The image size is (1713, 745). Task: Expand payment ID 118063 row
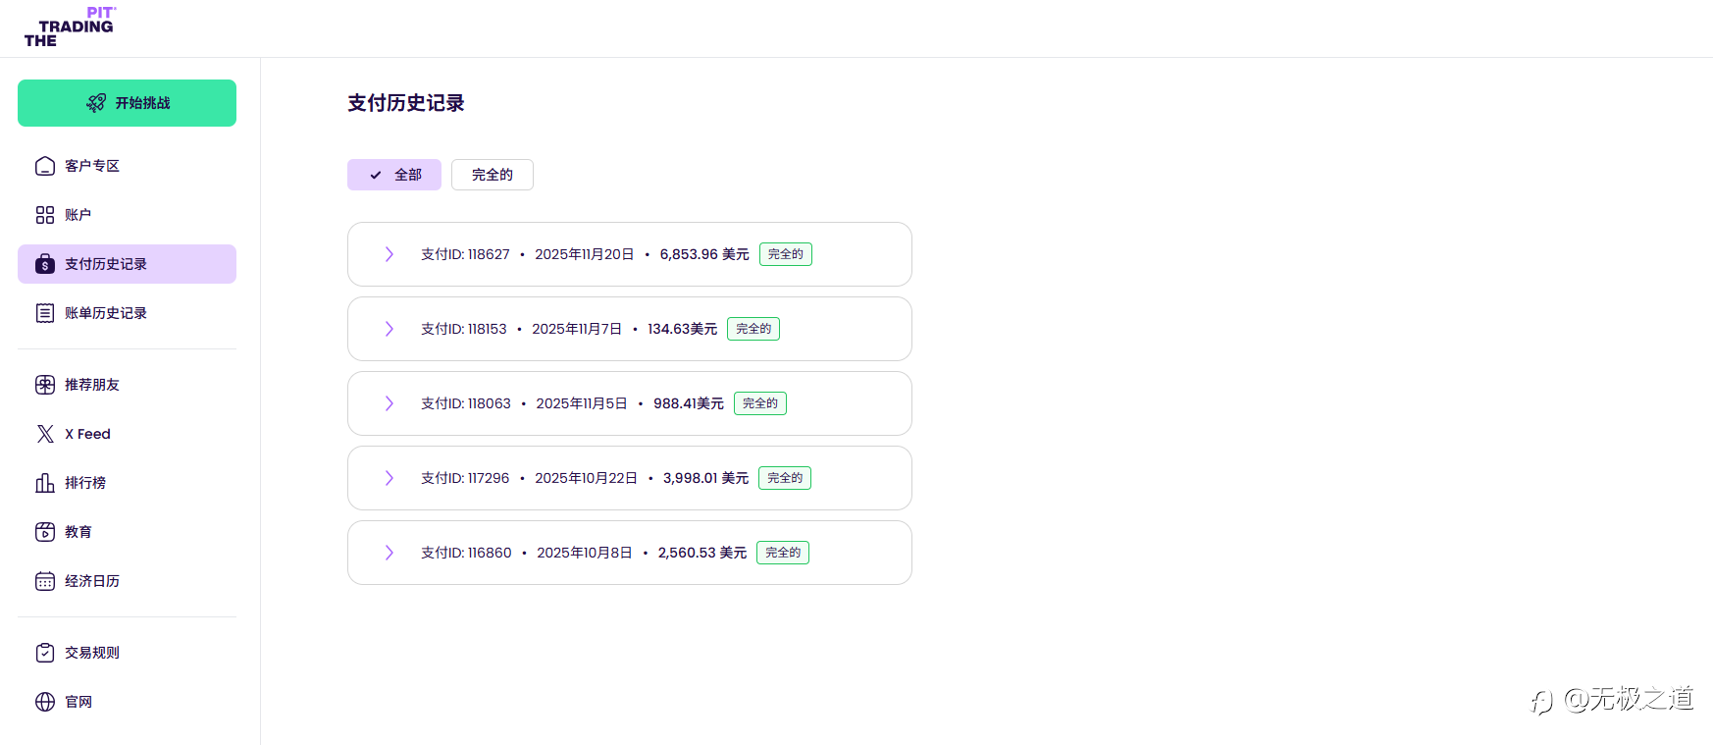(x=389, y=403)
